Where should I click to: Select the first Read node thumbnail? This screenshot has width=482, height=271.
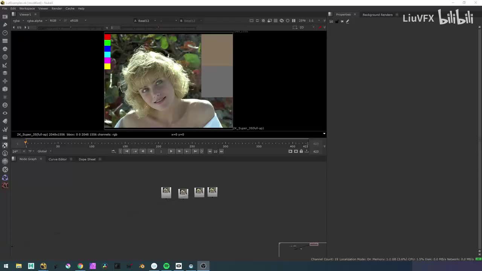(166, 192)
